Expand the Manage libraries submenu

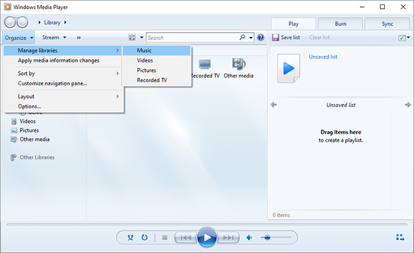[62, 50]
